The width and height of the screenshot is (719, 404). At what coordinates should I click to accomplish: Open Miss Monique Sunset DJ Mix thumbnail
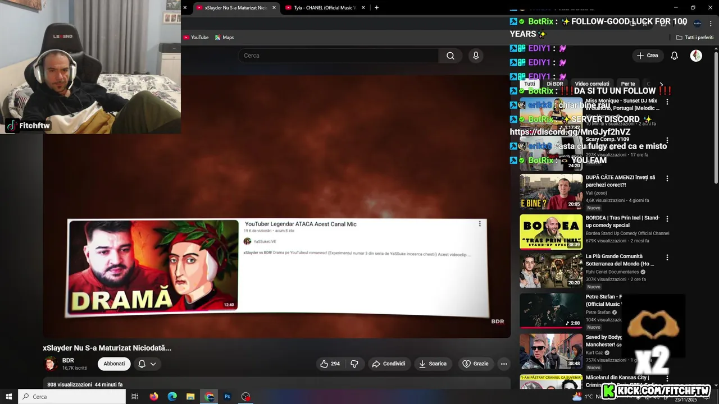tap(551, 114)
